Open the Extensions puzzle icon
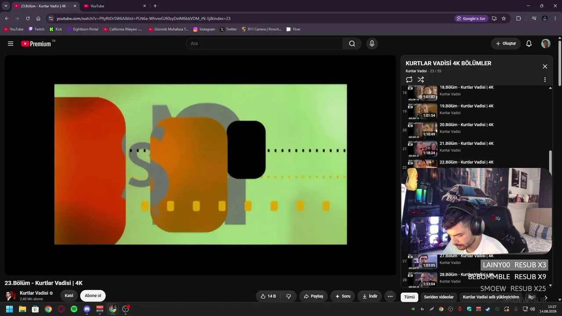Viewport: 562px width, 316px height. pos(519,18)
